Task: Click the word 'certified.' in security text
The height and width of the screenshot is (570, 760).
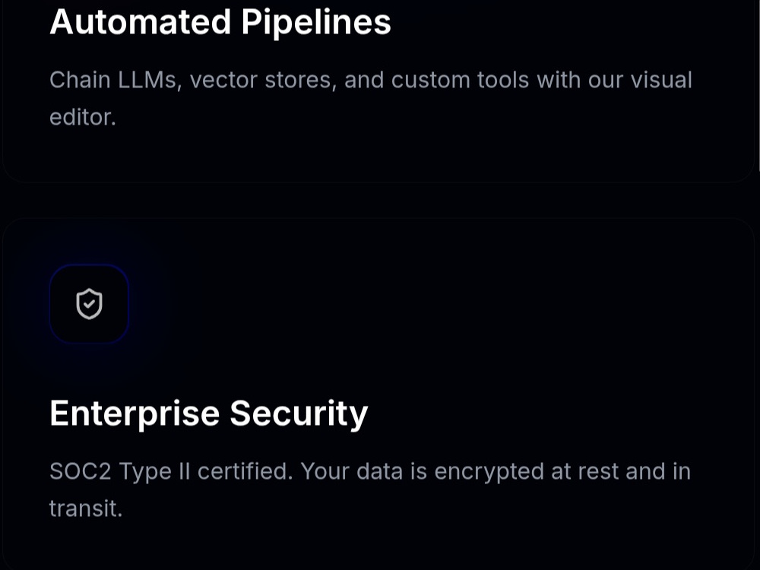Action: (245, 471)
